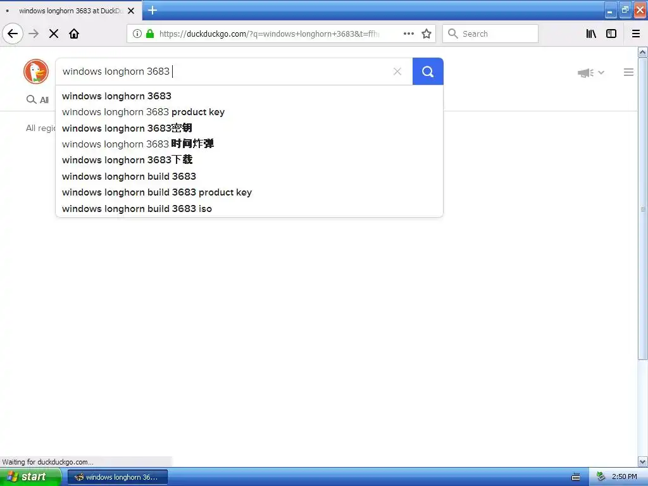
Task: Open DuckDuckGo side menu icon
Action: 628,72
